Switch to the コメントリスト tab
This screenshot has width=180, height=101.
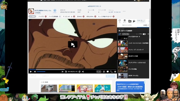127,25
